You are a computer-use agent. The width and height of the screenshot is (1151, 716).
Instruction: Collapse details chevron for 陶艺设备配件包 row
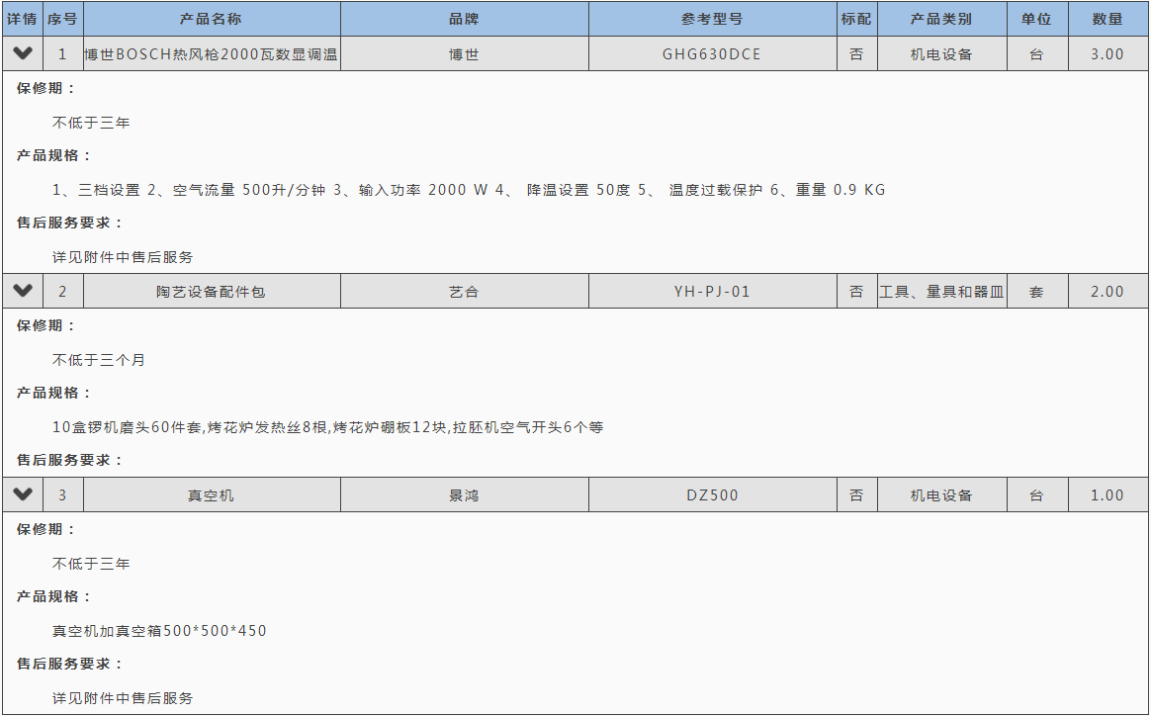23,291
